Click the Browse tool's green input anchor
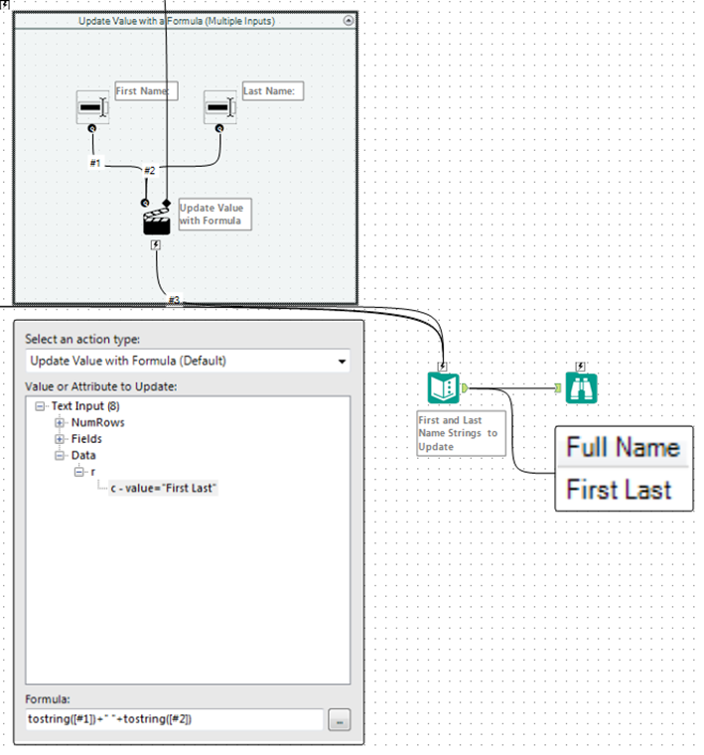 [558, 387]
